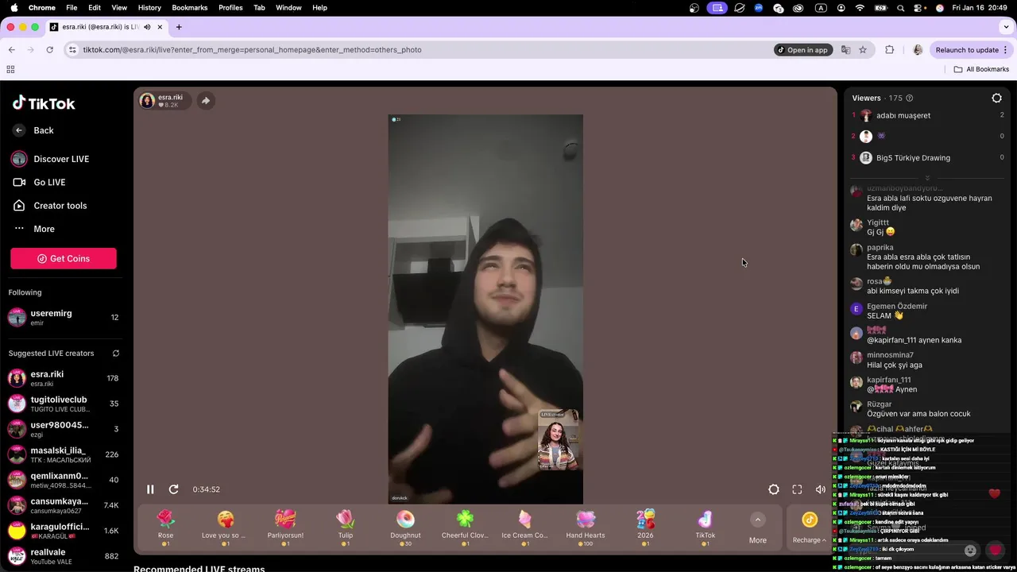The height and width of the screenshot is (572, 1017).
Task: Expand More gifts with the up chevron
Action: click(x=758, y=520)
